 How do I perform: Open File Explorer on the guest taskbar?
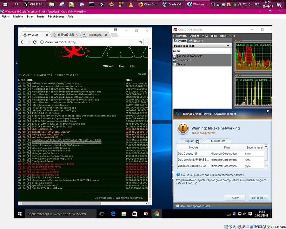(124, 214)
